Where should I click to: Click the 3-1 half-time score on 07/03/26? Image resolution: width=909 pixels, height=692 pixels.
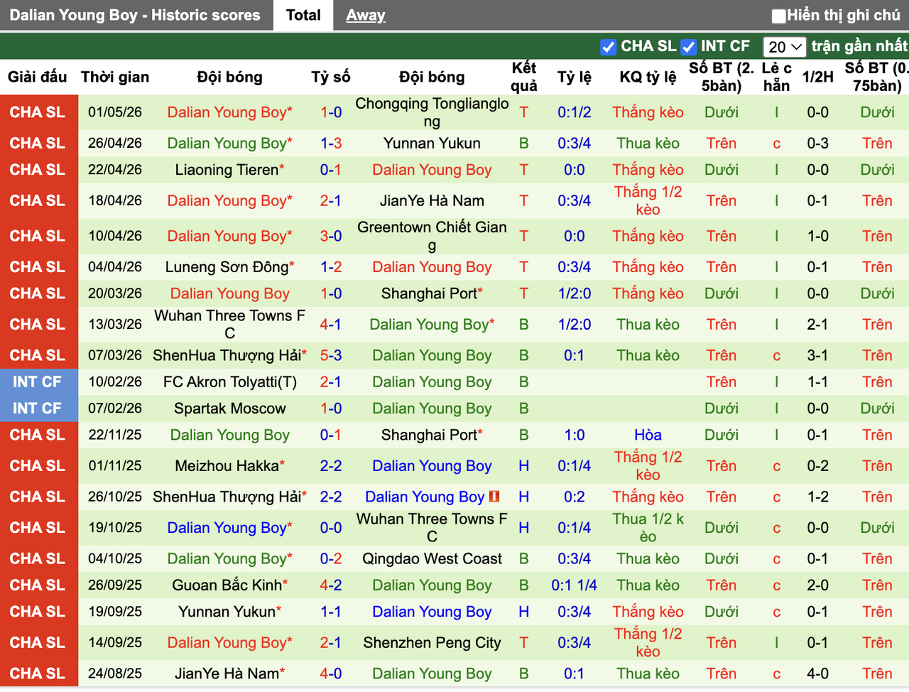(x=818, y=355)
